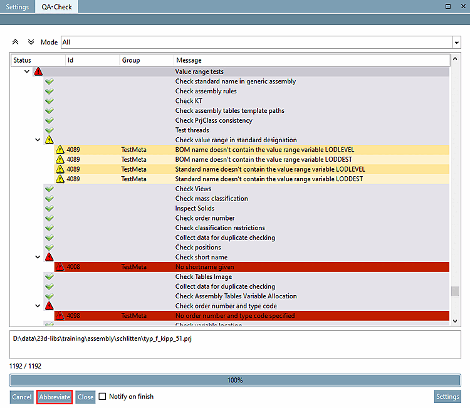Click the file path text box
Screen dimensions: 470x408
(x=235, y=345)
